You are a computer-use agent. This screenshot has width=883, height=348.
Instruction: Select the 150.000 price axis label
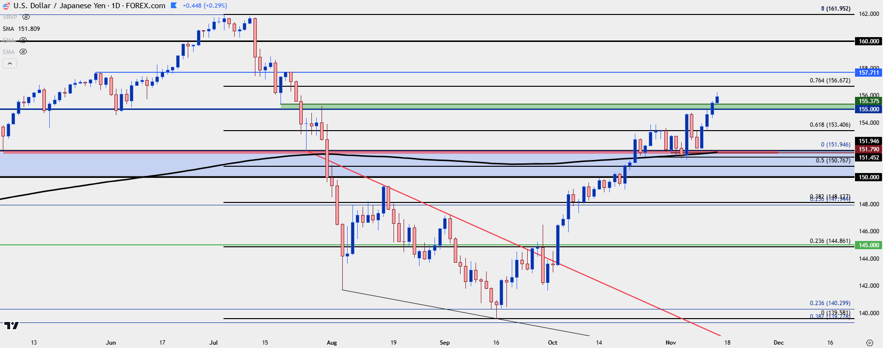point(869,177)
